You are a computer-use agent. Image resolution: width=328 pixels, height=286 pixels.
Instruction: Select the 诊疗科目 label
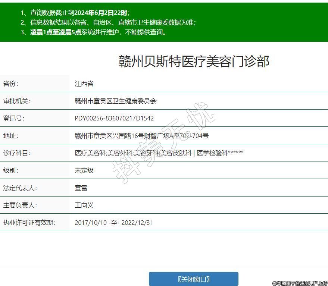[17, 153]
